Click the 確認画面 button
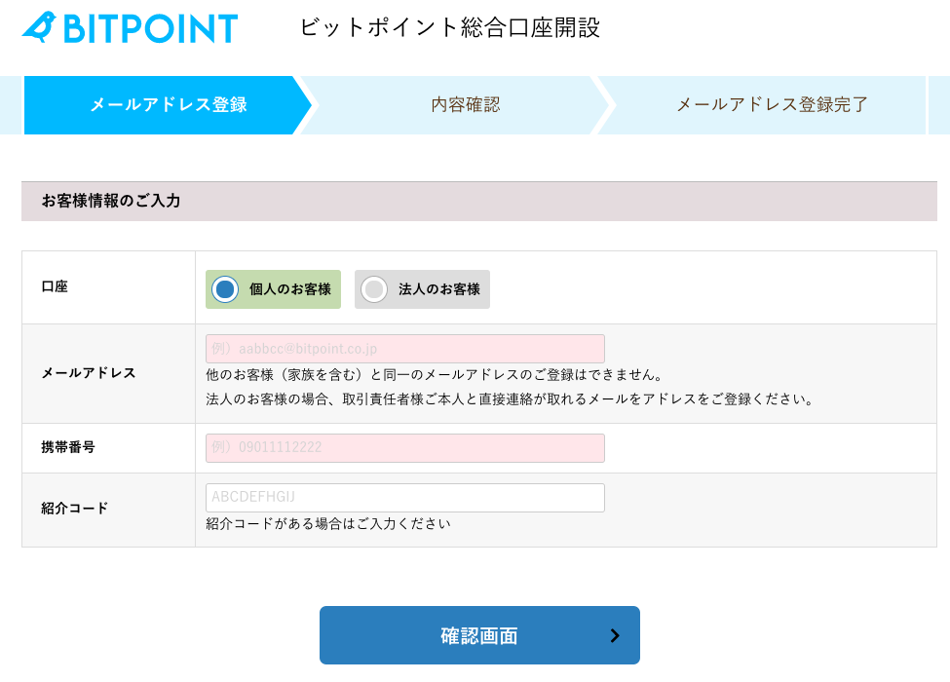 click(x=479, y=635)
